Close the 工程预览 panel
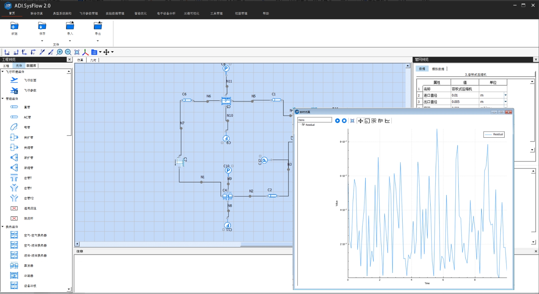539x294 pixels. pos(70,59)
